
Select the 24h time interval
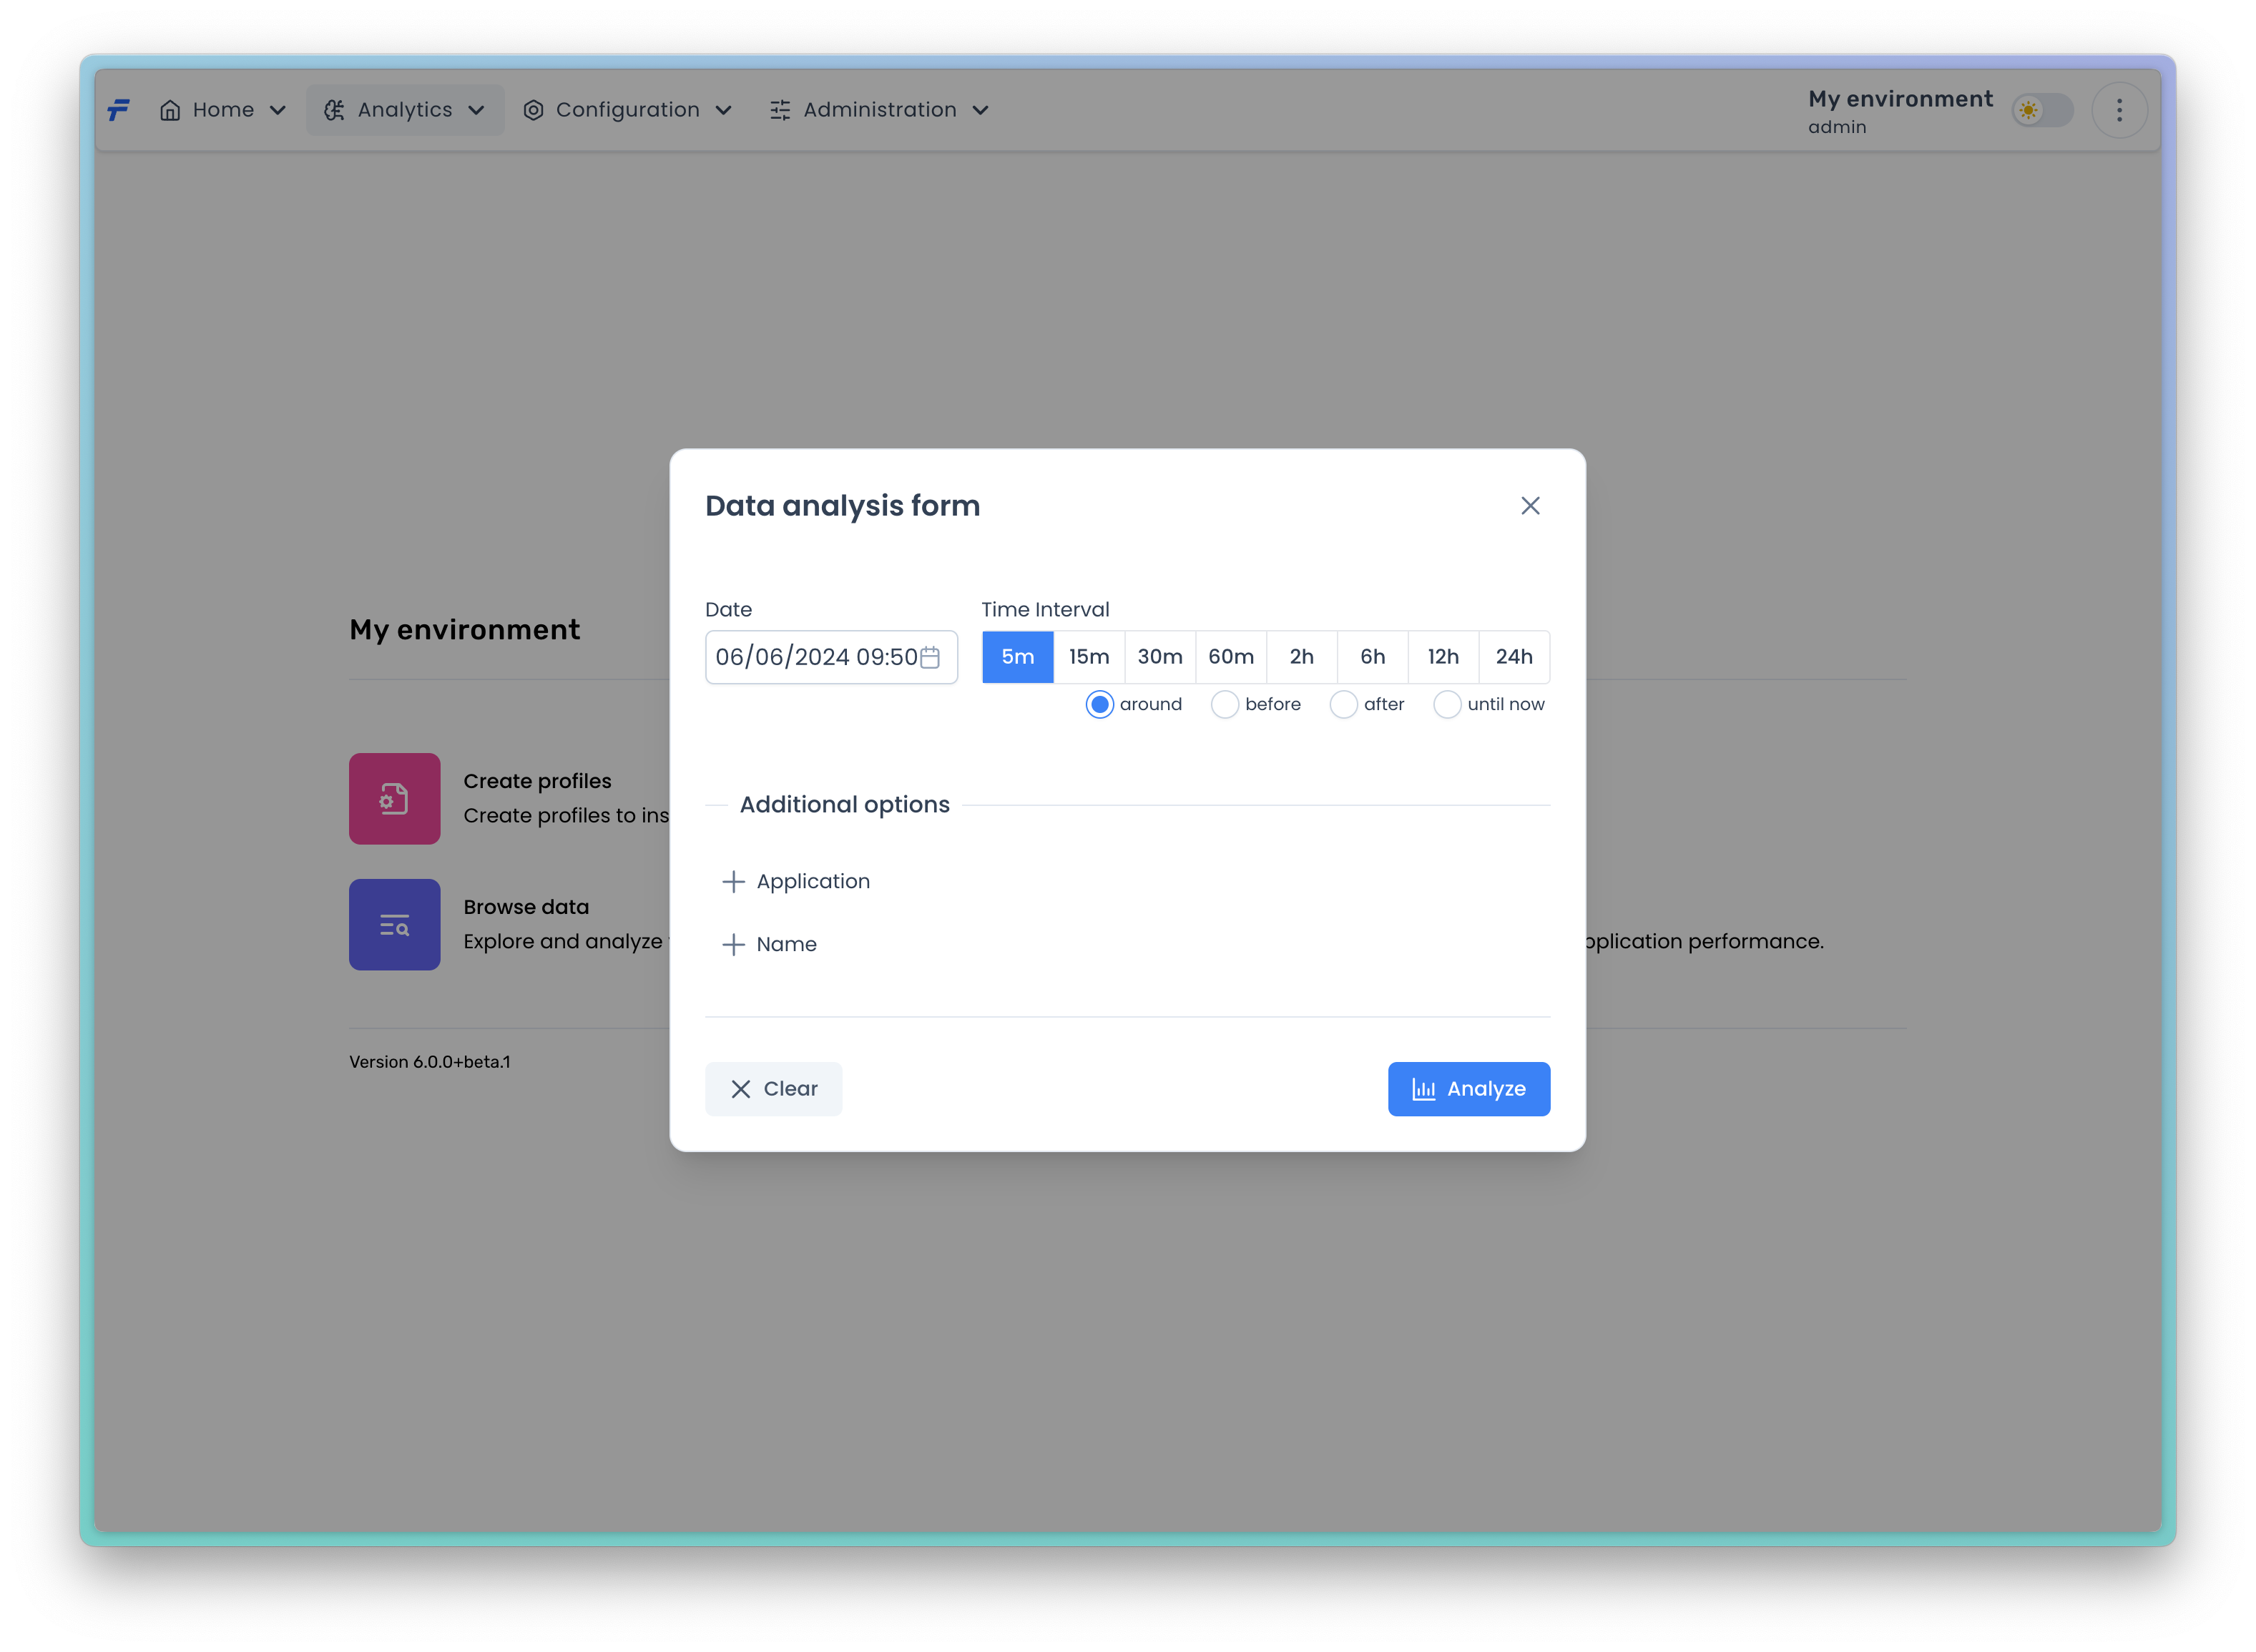point(1513,657)
